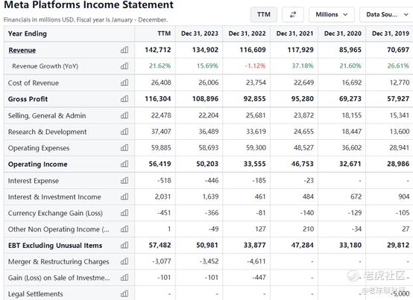The height and width of the screenshot is (300, 413).
Task: Open Research & Development chart icon
Action: tap(124, 132)
